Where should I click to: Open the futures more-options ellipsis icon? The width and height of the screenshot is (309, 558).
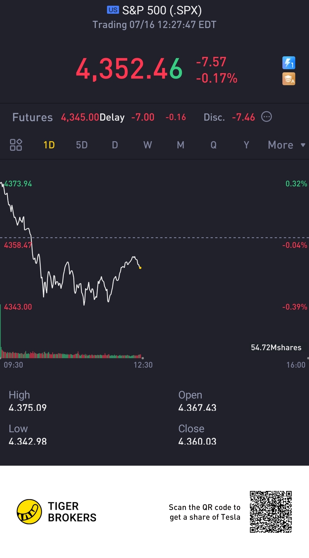pyautogui.click(x=266, y=117)
